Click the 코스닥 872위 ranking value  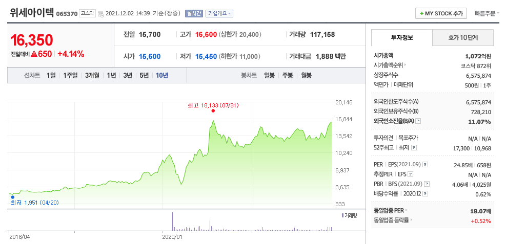click(x=476, y=65)
